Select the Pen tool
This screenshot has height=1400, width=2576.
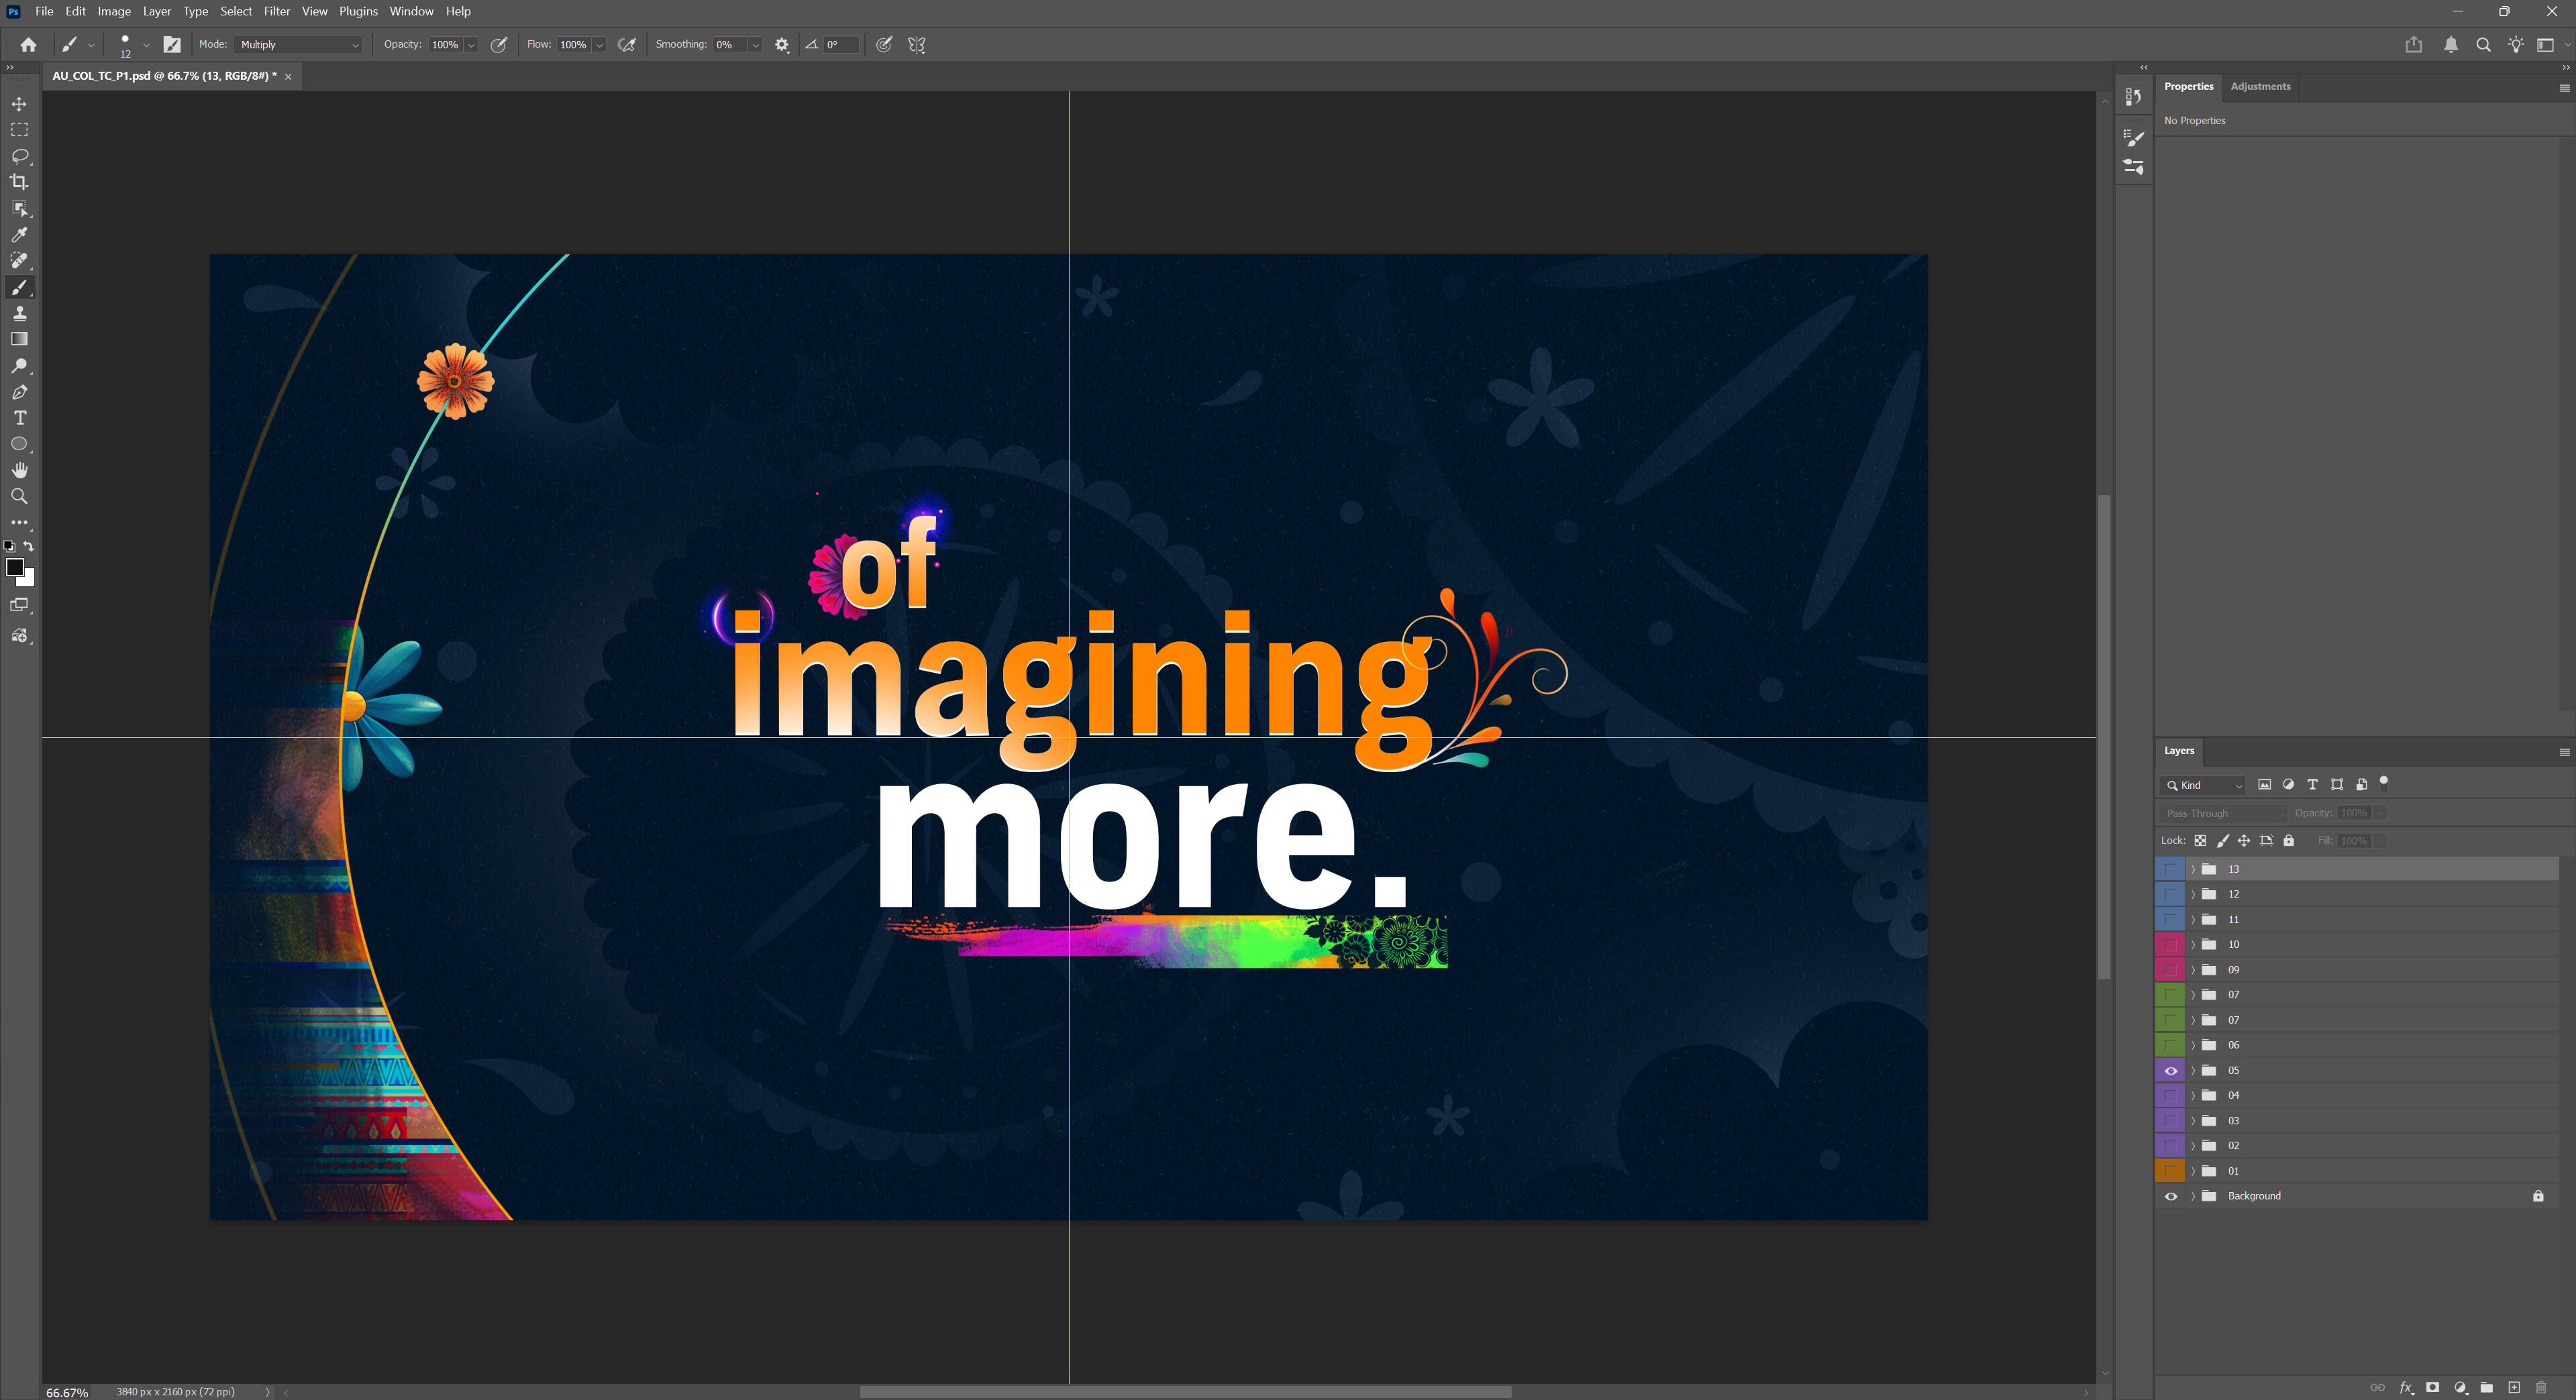19,392
